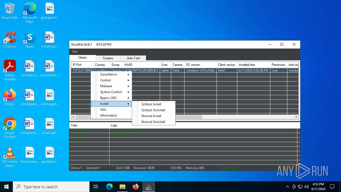Screen dimensions: 341x192
Task: Launch Google Chrome desktop shortcut
Action: pos(10,128)
